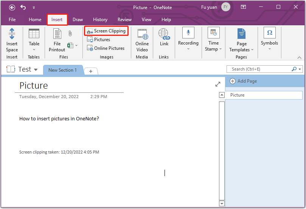Click Pictures in Images group
This screenshot has width=306, height=209.
[99, 40]
